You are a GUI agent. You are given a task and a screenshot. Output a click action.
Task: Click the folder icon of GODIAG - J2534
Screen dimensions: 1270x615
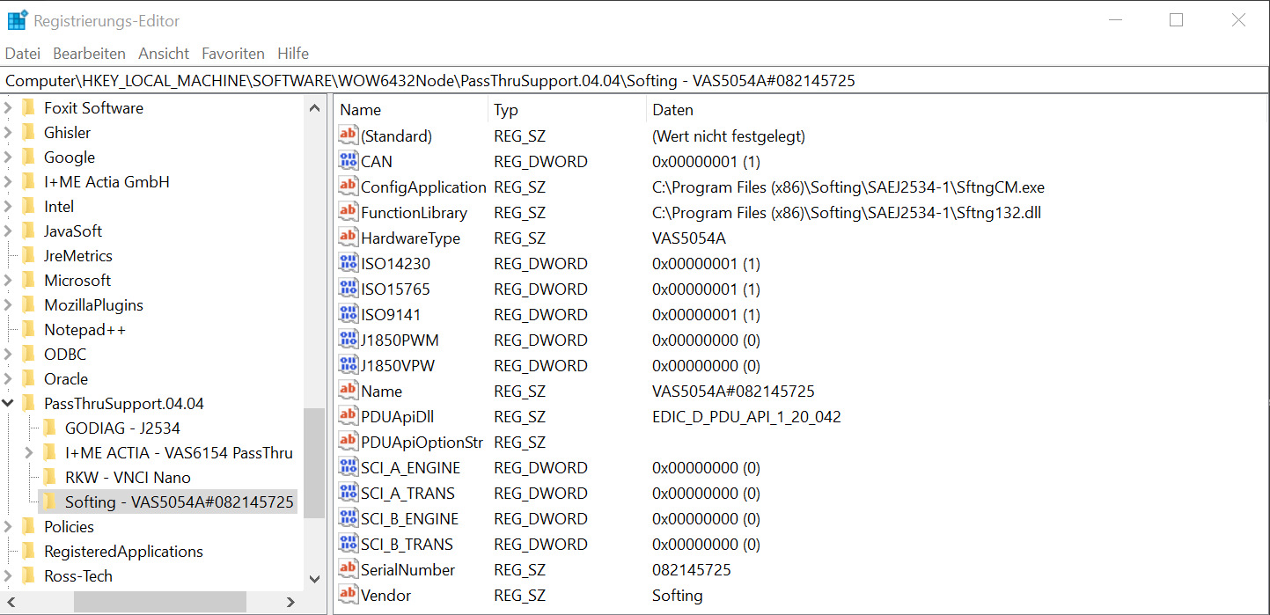click(x=50, y=428)
